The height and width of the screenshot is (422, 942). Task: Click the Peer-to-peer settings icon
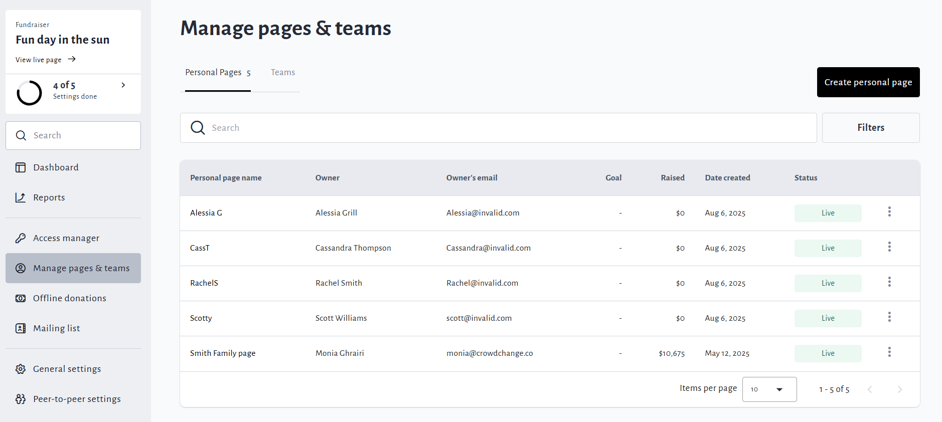point(21,399)
